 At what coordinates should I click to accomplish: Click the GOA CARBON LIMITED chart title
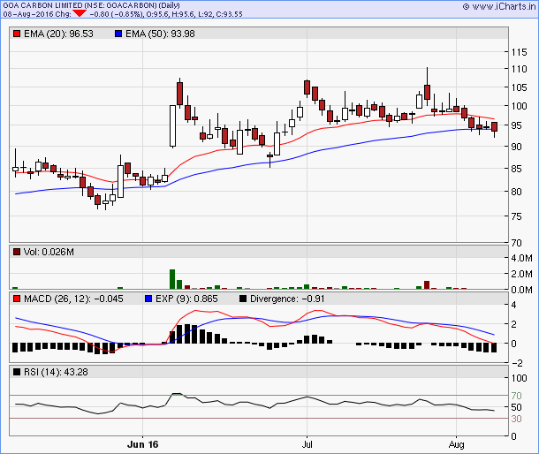pos(91,5)
